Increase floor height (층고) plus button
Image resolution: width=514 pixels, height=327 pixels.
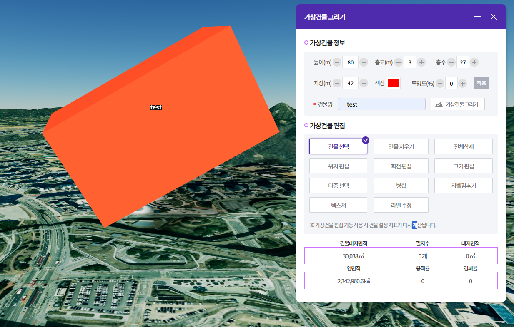click(x=421, y=62)
